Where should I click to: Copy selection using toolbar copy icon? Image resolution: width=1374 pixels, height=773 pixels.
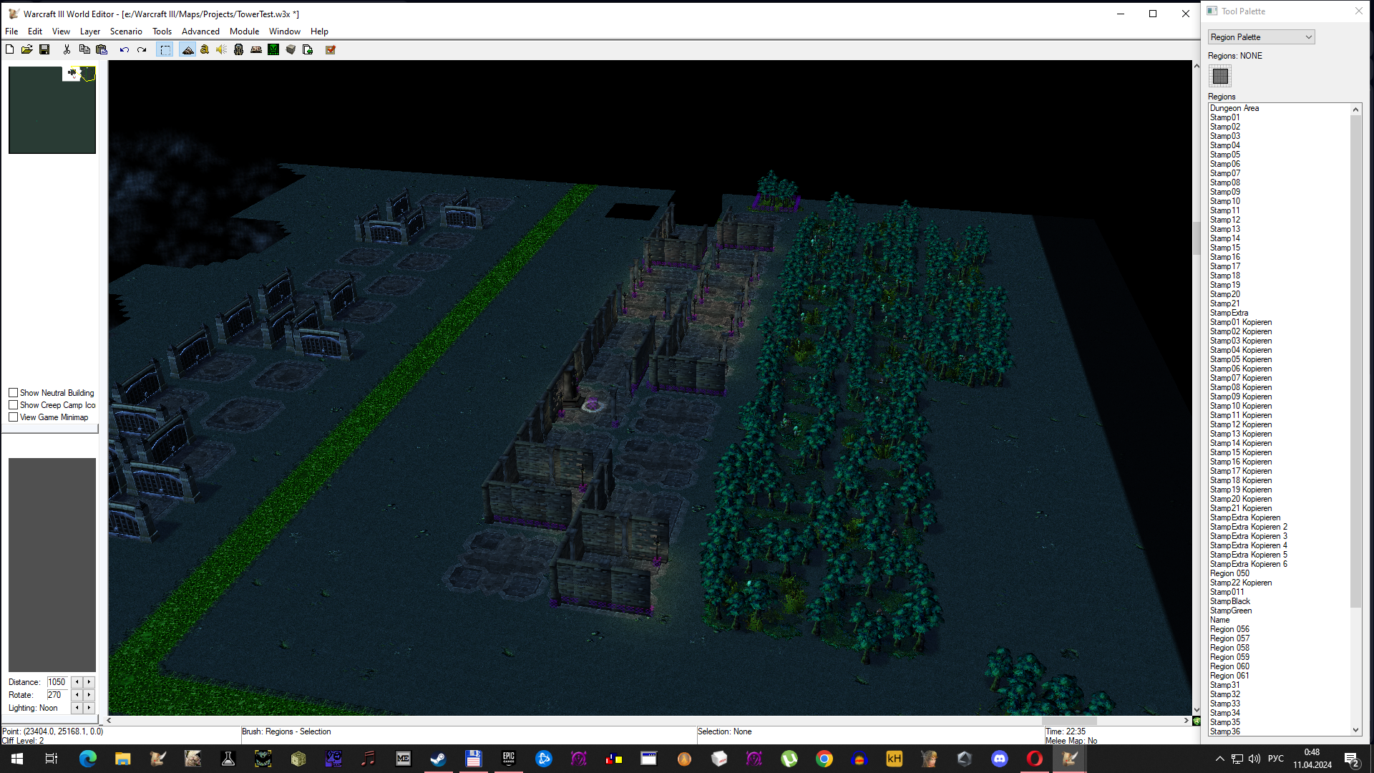(84, 49)
